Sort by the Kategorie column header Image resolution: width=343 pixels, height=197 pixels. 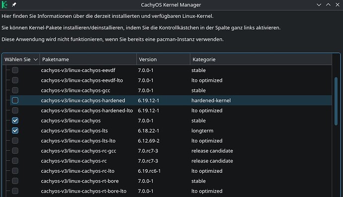(261, 60)
